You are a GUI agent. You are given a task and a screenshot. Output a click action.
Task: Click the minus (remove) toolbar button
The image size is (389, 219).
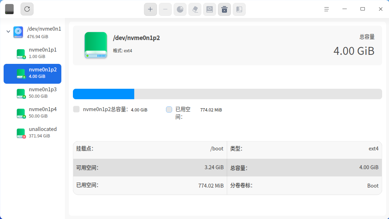[165, 9]
